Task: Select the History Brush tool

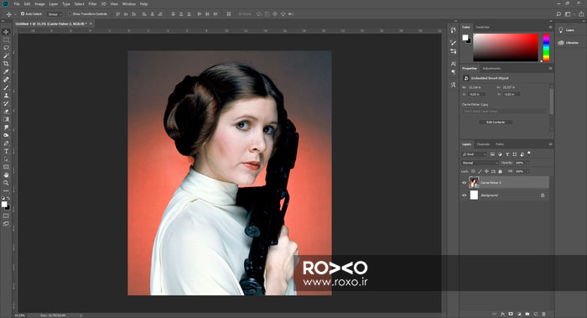Action: (6, 103)
